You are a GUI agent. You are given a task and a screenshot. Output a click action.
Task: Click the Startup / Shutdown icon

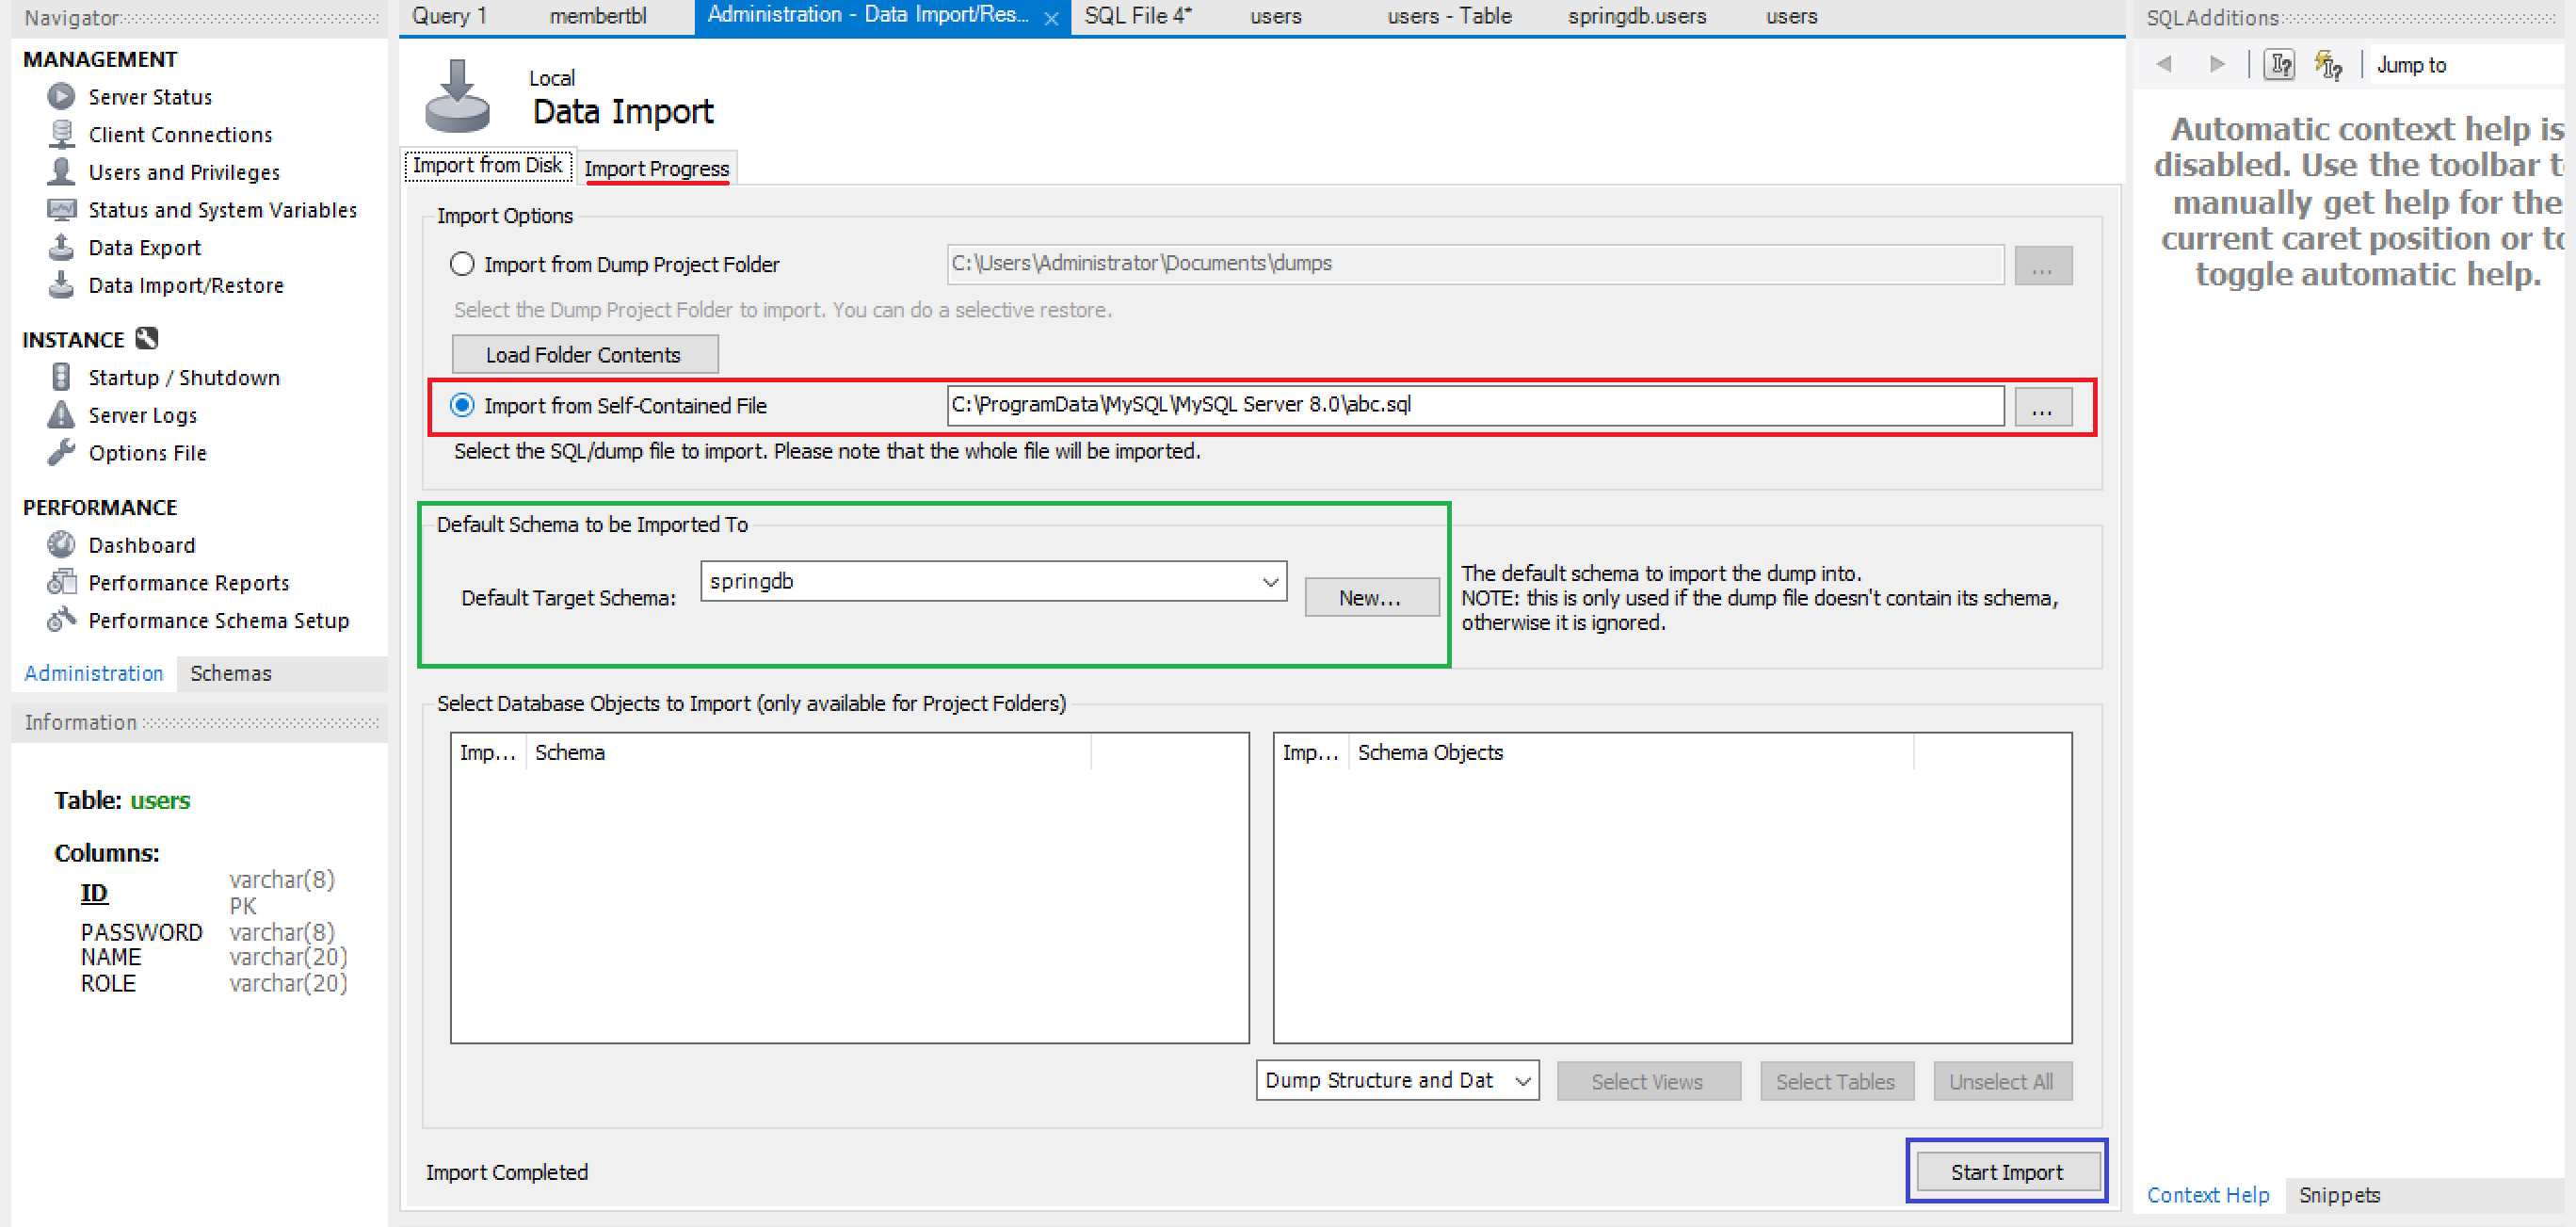61,377
